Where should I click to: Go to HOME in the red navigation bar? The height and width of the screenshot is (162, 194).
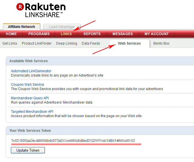[11, 34]
